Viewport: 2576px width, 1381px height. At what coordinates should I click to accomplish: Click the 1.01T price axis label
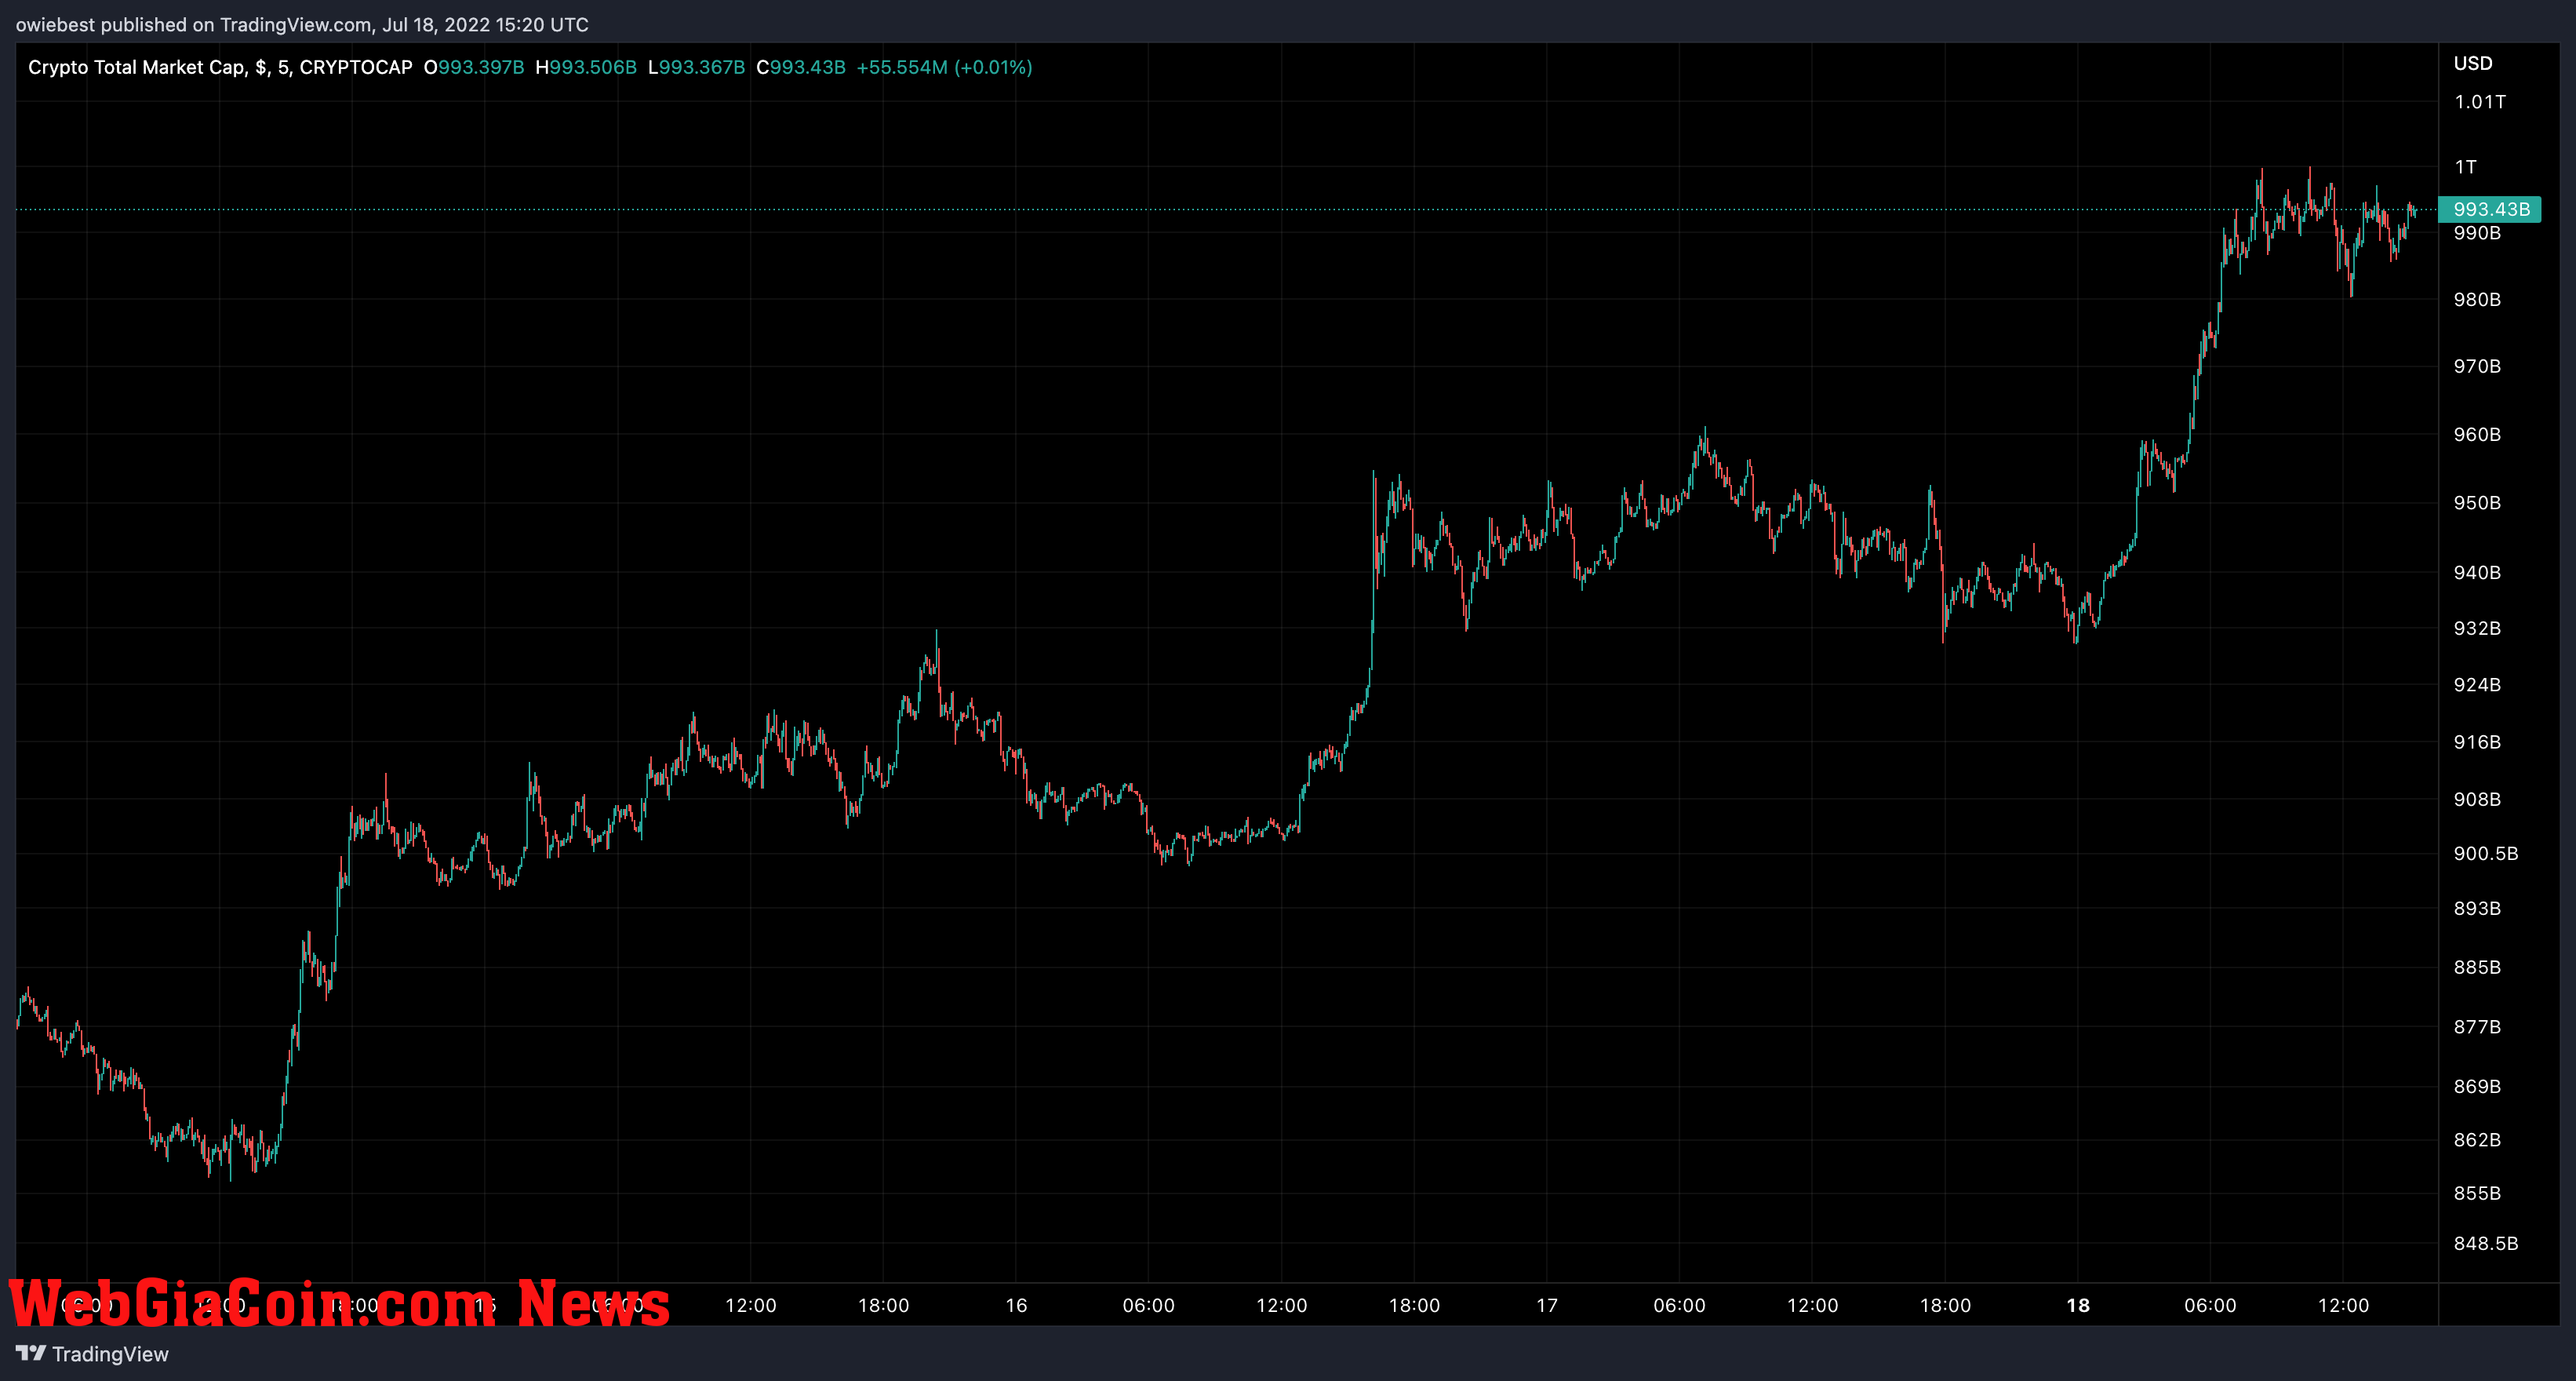click(x=2480, y=101)
